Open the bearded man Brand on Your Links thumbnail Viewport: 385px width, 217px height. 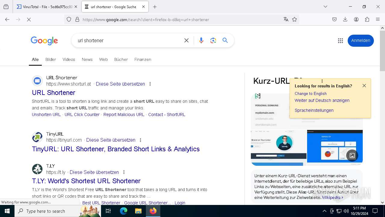(x=279, y=147)
